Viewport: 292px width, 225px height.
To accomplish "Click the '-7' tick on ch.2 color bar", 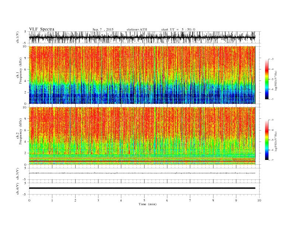I will tap(272, 160).
